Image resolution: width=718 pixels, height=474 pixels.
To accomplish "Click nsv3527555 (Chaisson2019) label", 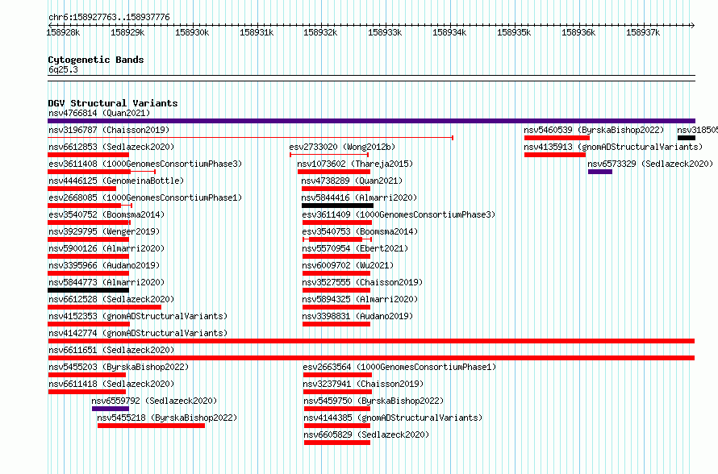I will (x=363, y=282).
